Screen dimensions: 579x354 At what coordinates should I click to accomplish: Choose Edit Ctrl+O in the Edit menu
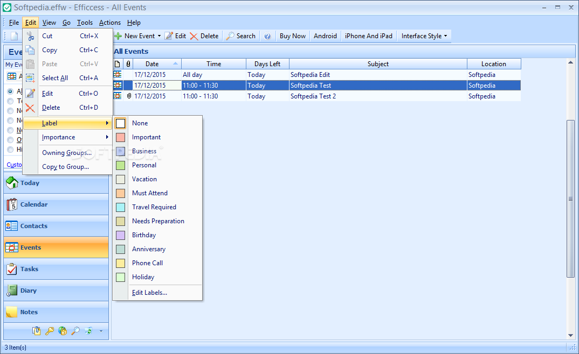click(x=67, y=94)
